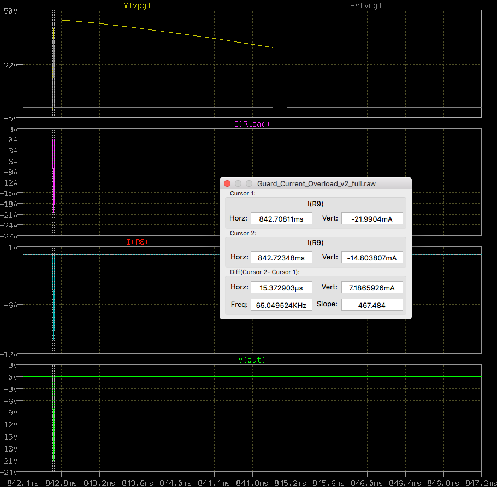Click the -27A vertical axis label

9,236
